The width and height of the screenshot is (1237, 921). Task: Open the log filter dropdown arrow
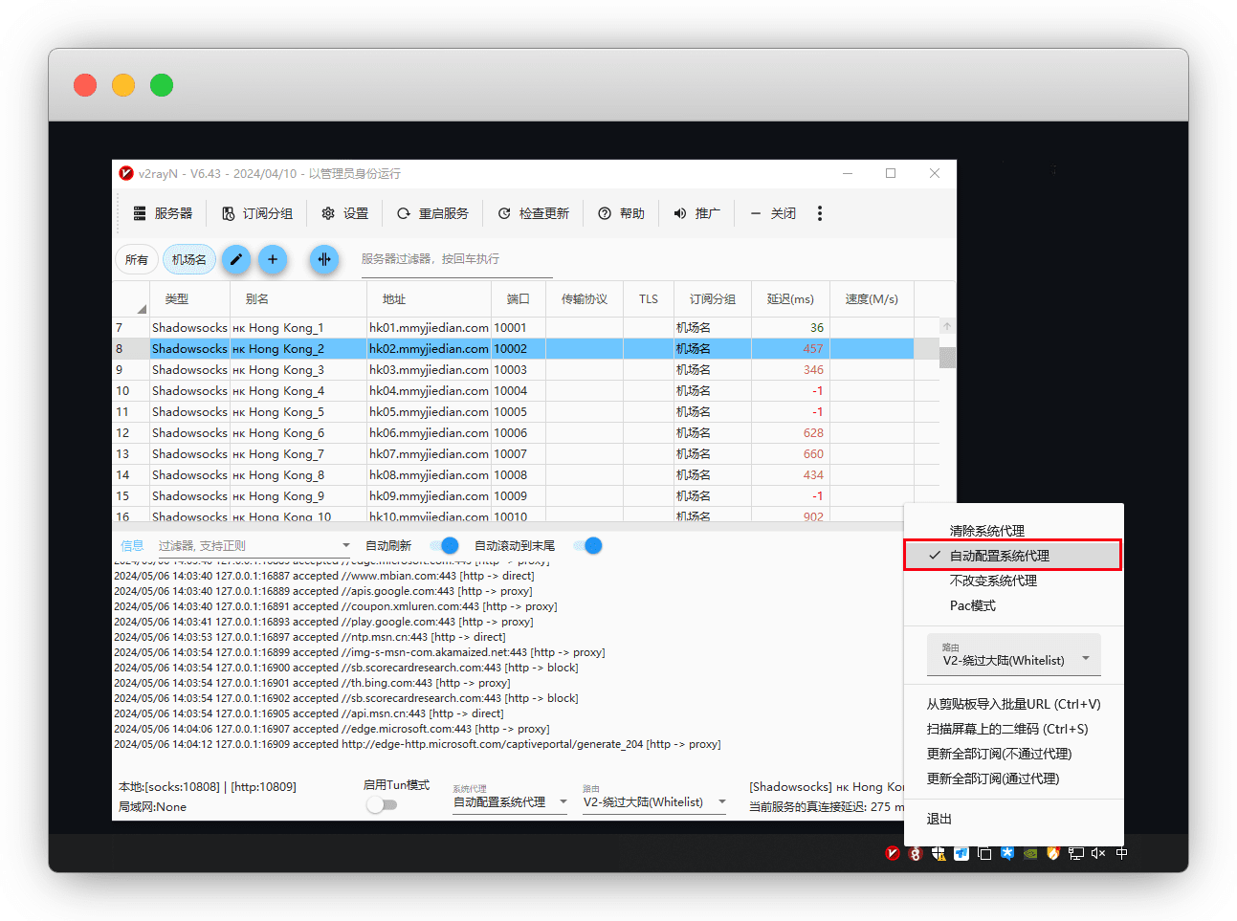pos(346,546)
